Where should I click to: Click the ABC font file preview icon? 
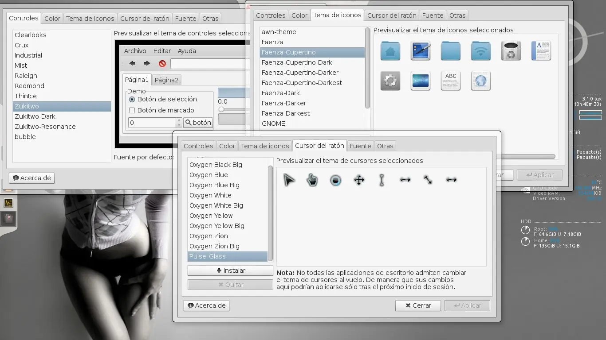point(451,81)
